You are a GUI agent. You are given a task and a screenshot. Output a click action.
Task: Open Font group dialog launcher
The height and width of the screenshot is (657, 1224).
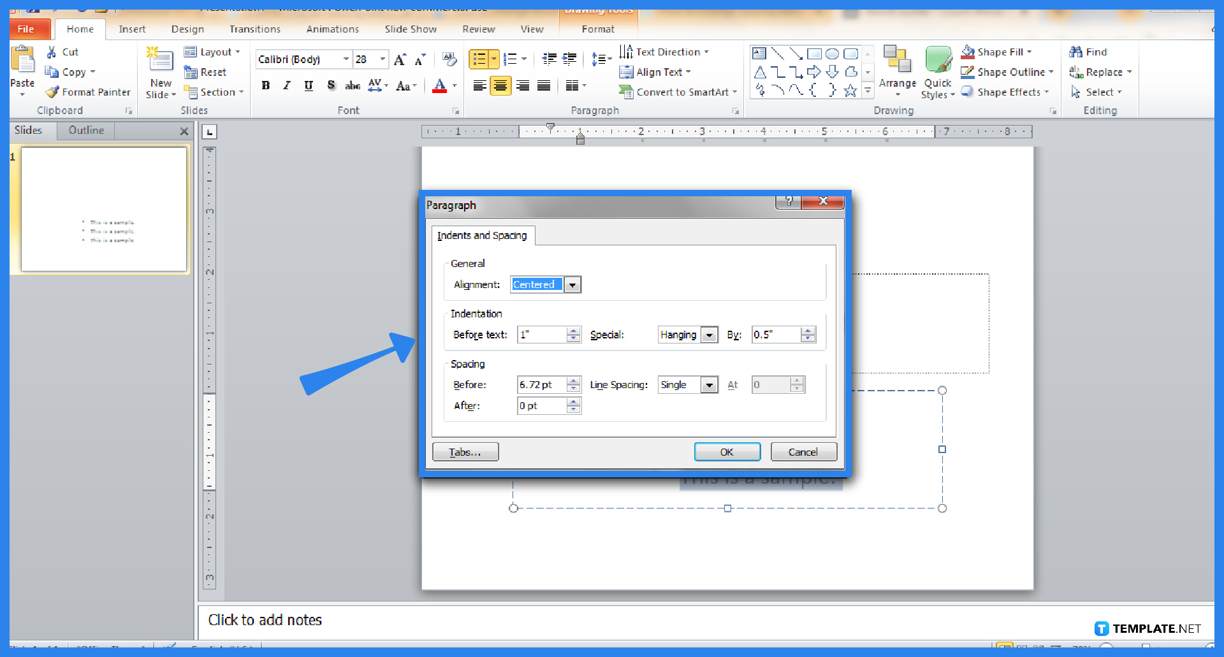pyautogui.click(x=456, y=111)
